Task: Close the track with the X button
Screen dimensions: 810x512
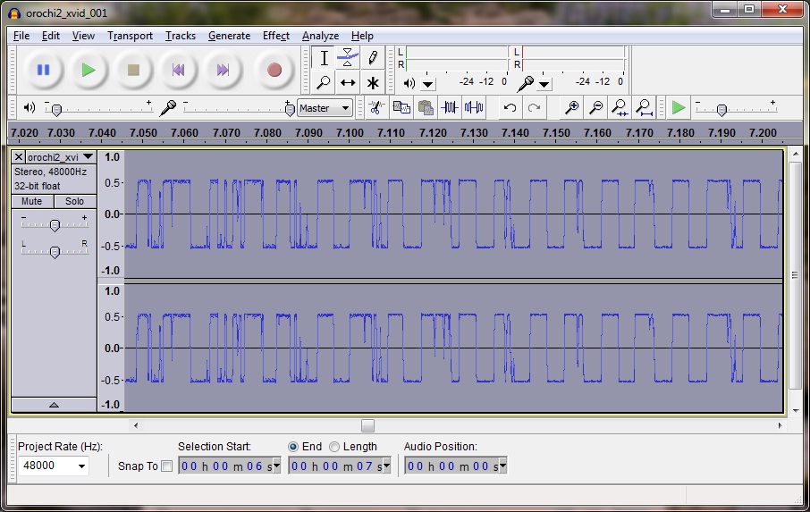Action: [x=18, y=157]
